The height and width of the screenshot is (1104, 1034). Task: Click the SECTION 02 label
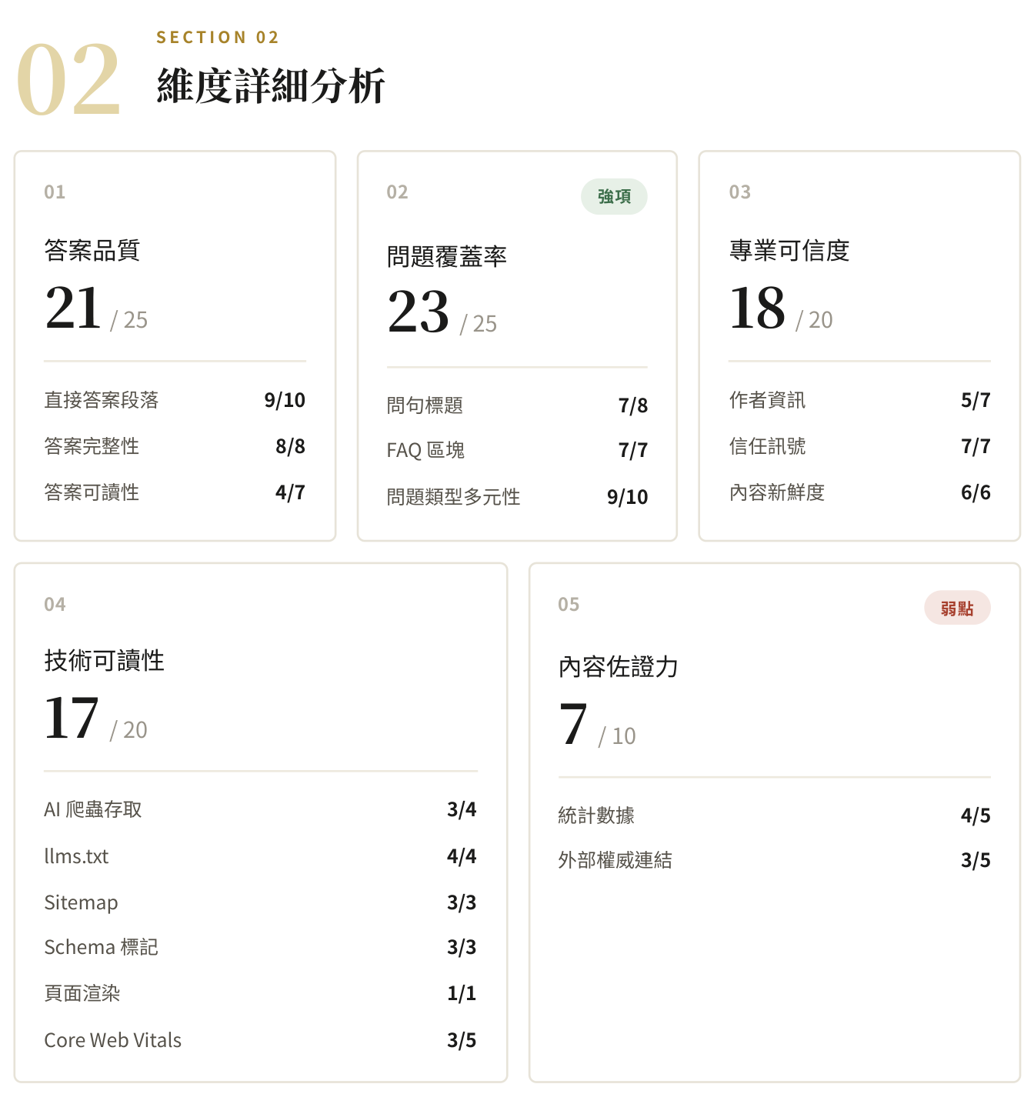[218, 37]
